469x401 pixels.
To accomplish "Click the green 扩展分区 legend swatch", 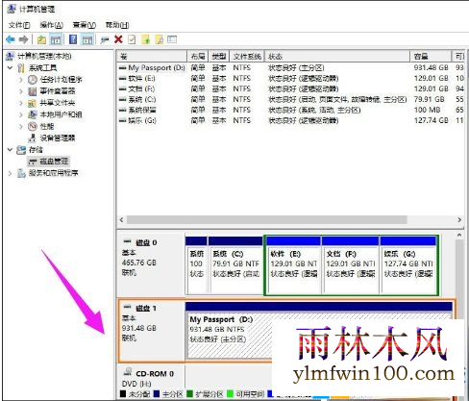I will click(190, 393).
